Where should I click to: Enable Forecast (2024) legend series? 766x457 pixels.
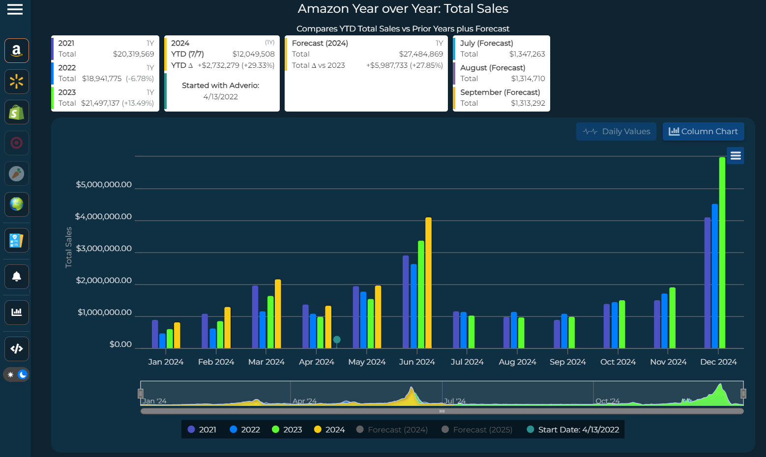(x=392, y=429)
